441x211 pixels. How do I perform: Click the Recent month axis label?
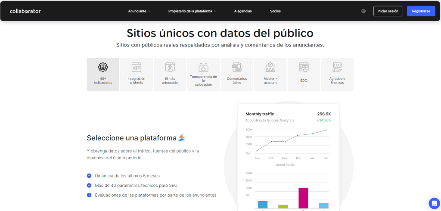pyautogui.click(x=285, y=165)
